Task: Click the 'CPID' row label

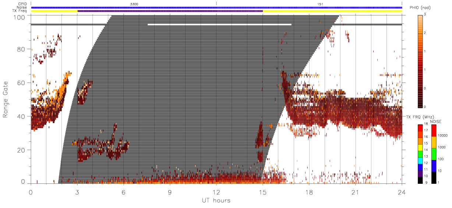Action: click(22, 3)
